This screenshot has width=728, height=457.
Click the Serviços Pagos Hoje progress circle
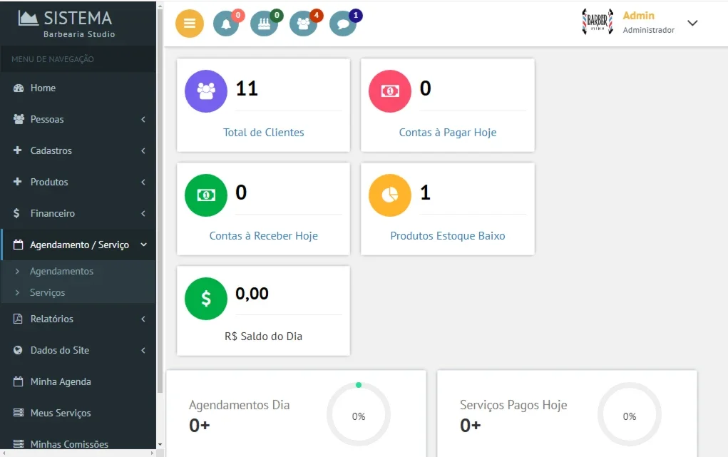coord(630,414)
